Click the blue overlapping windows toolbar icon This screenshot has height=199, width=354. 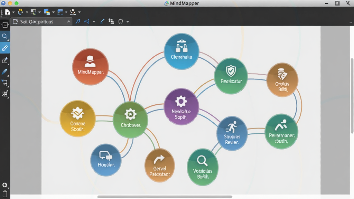pyautogui.click(x=47, y=12)
